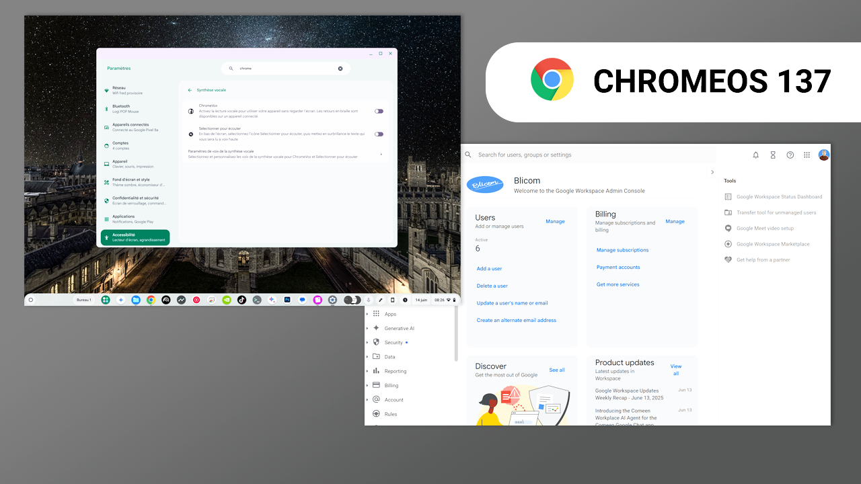Open the Google apps grid in Admin Console
This screenshot has height=484, width=861.
807,155
